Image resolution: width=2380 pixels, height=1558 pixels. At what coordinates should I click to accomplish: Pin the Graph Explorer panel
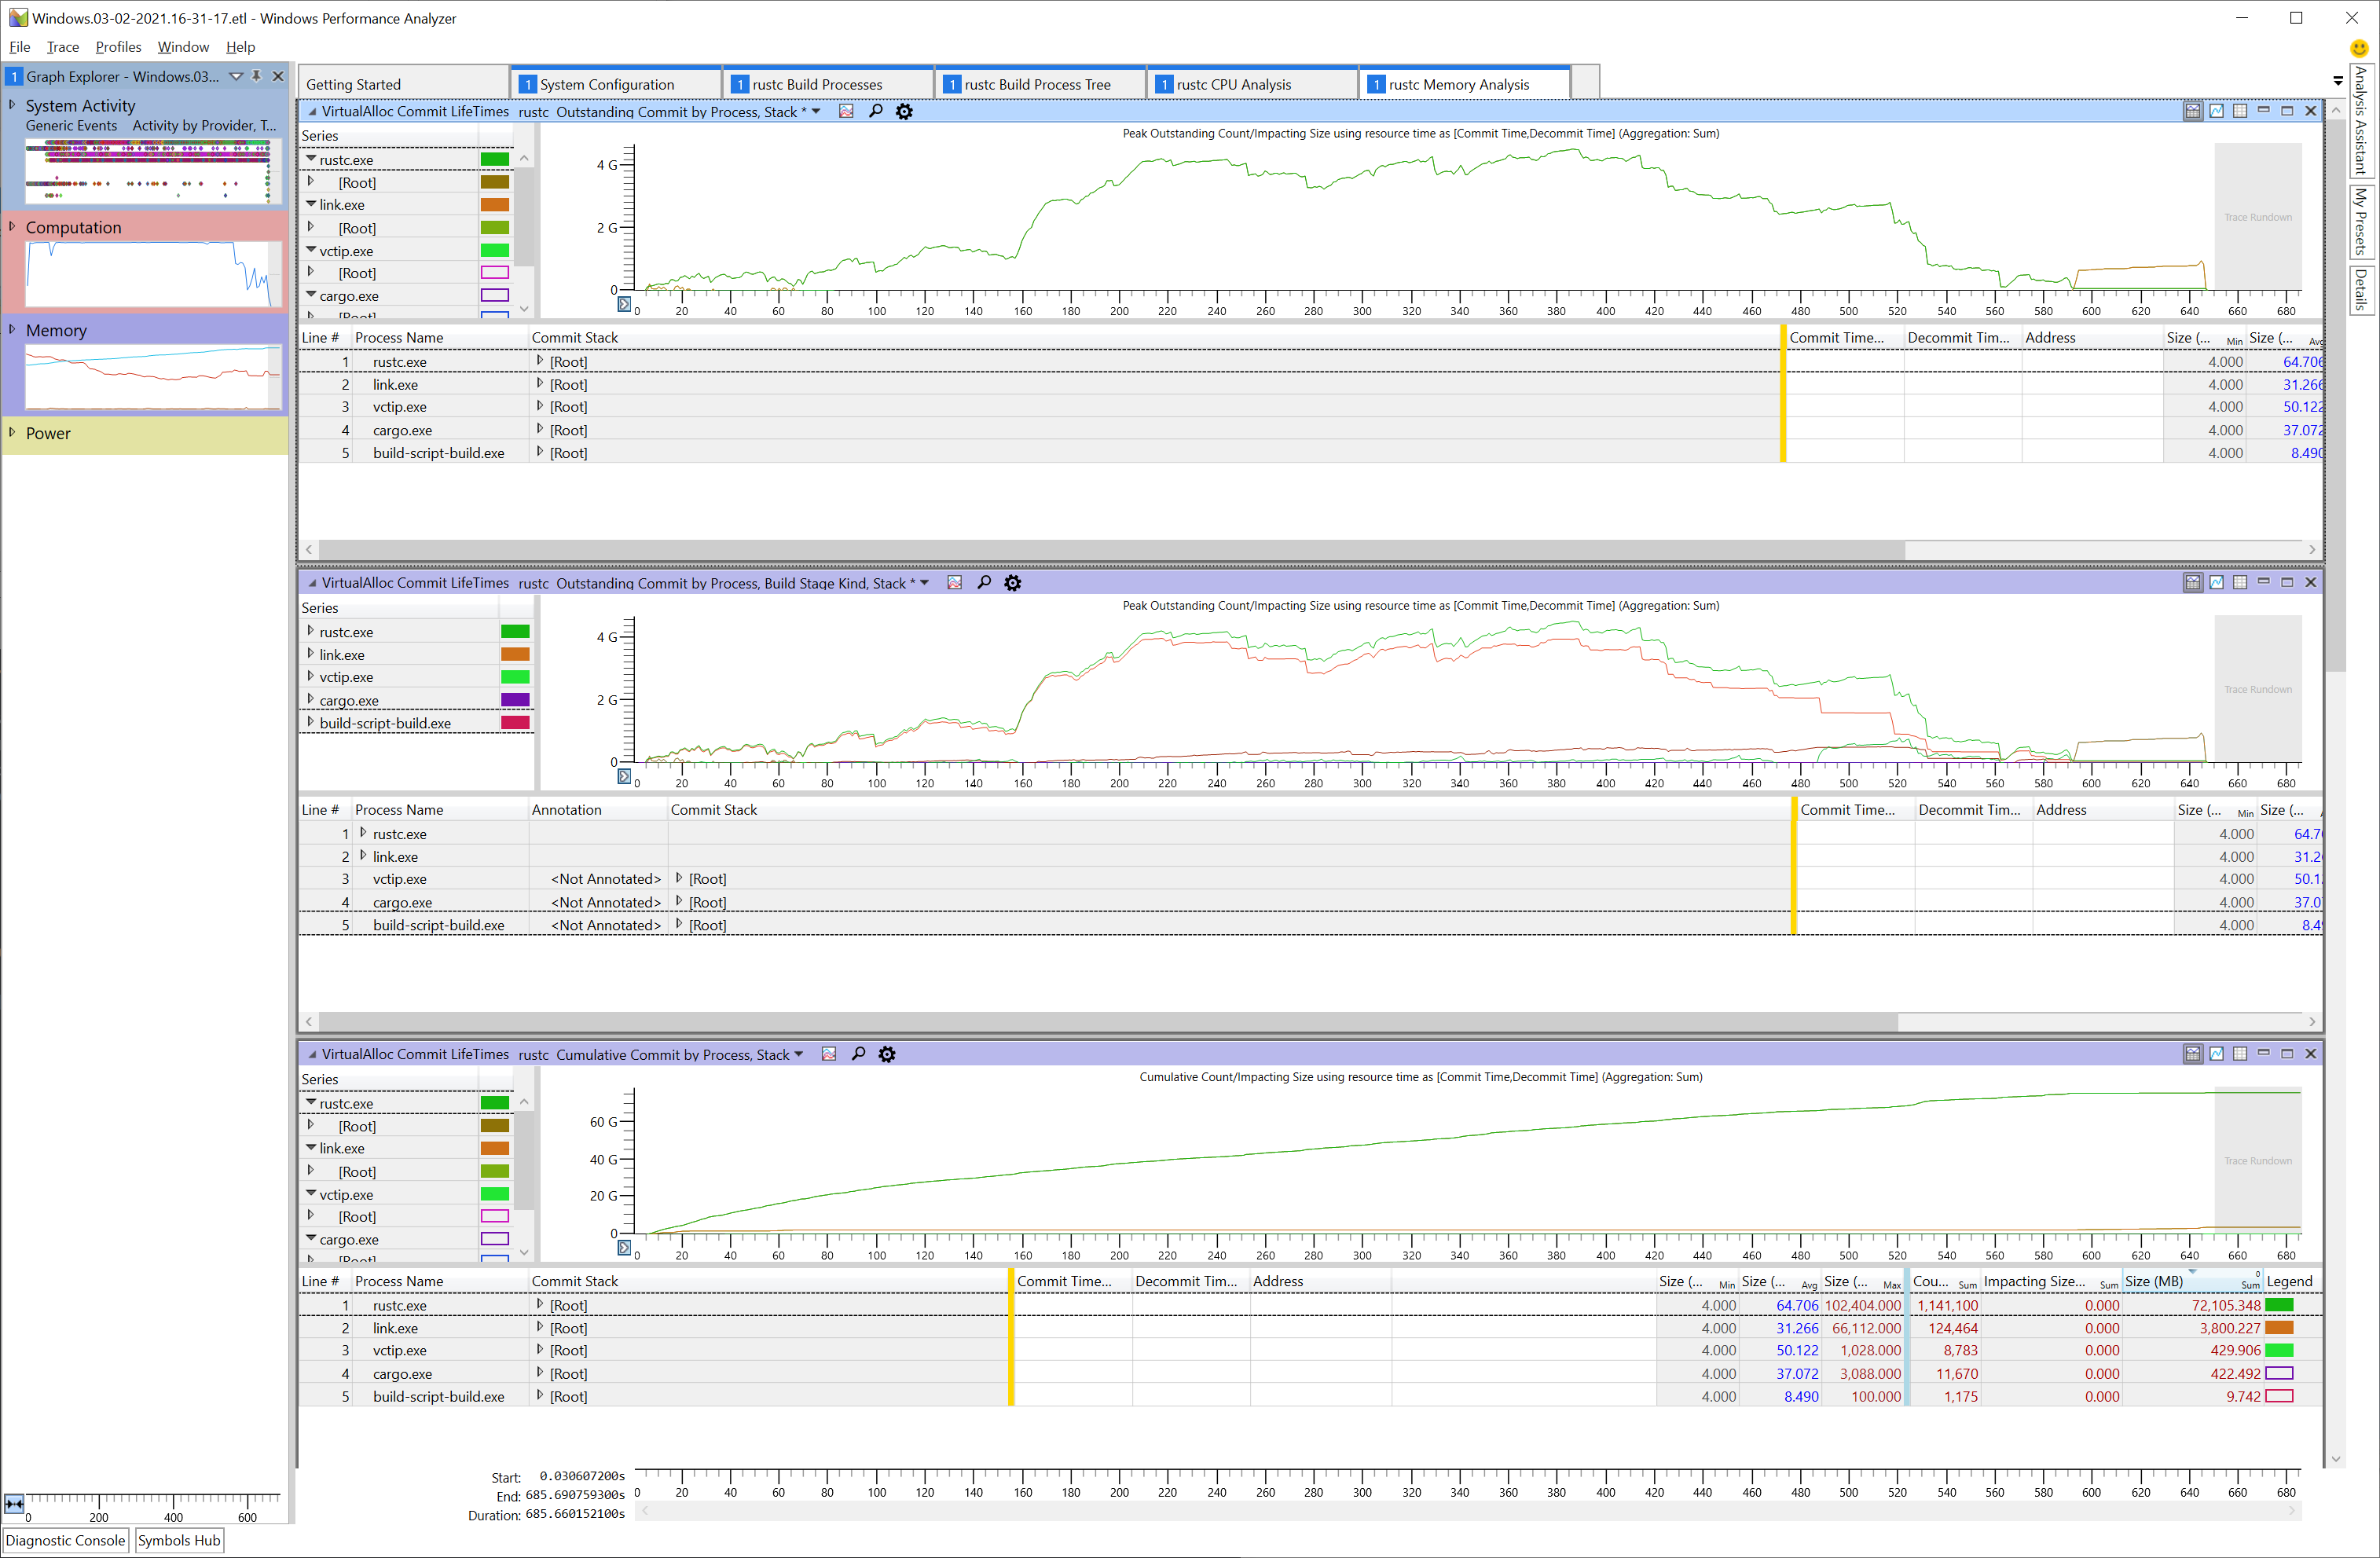[x=256, y=76]
